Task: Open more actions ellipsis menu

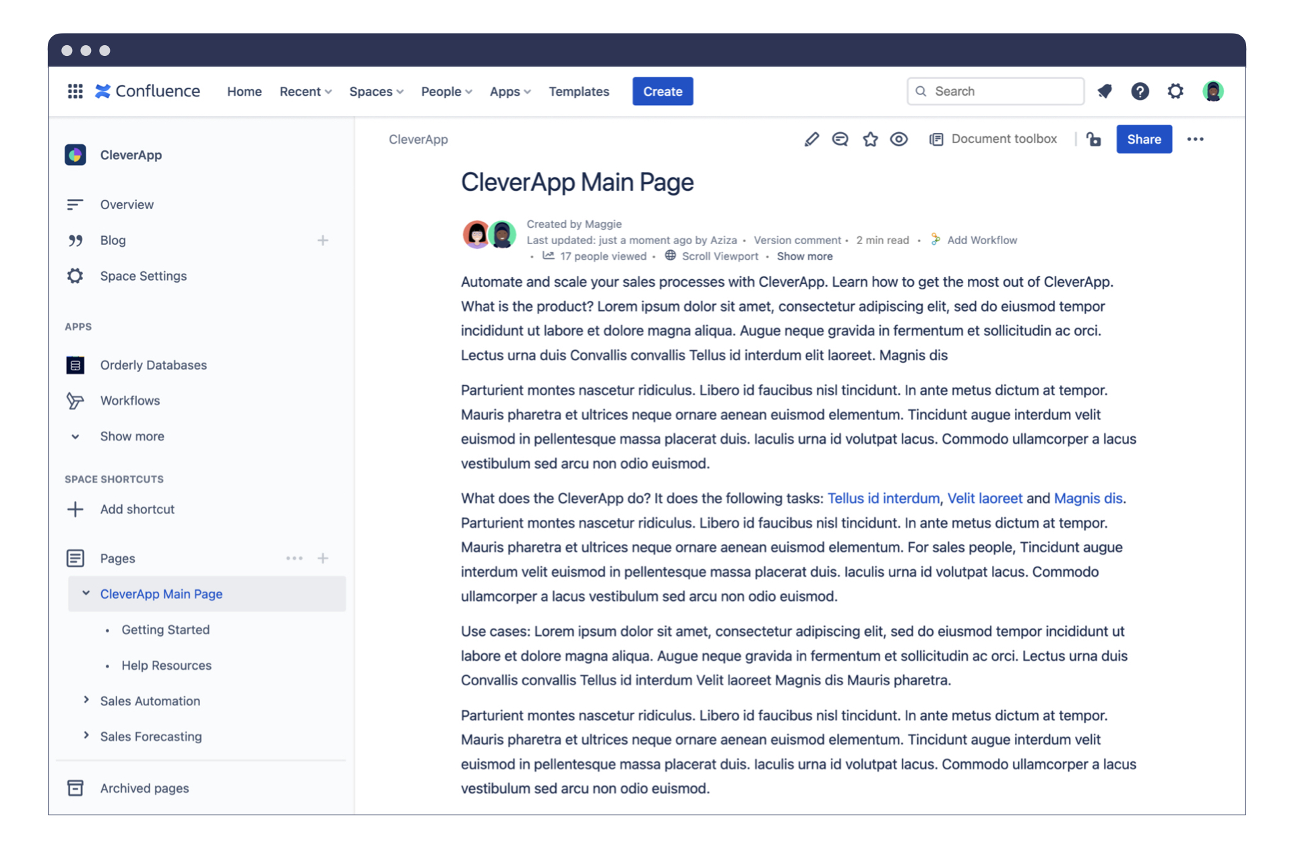Action: click(1196, 139)
